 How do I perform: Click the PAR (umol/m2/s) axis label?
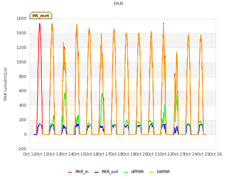5,84
